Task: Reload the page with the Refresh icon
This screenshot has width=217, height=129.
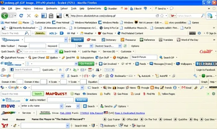Action: point(21,15)
